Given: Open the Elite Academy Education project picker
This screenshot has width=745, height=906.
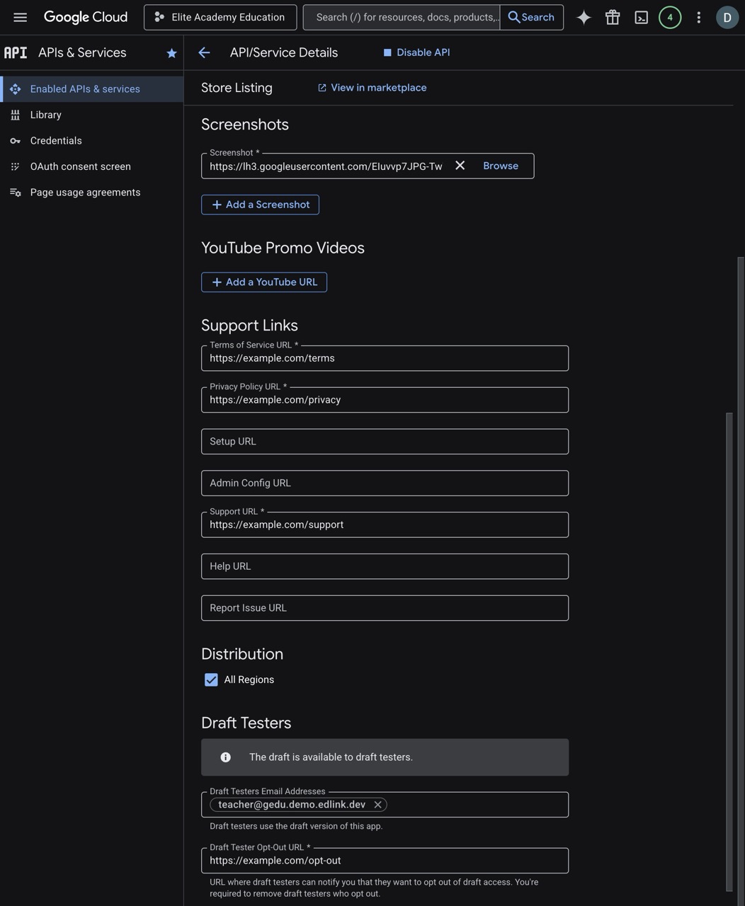Looking at the screenshot, I should tap(220, 17).
